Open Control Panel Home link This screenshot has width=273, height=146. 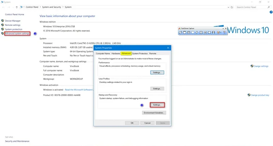(x=14, y=14)
